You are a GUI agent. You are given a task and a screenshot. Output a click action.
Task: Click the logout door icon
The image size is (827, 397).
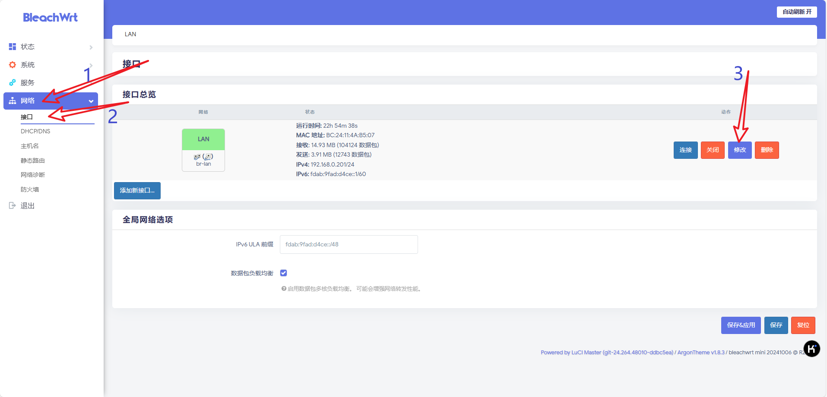[13, 205]
